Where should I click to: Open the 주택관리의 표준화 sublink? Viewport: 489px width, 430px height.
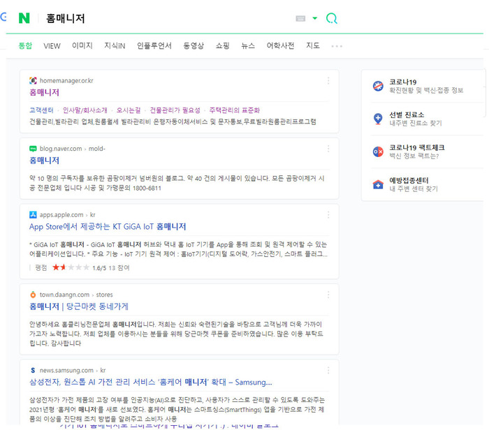point(234,110)
